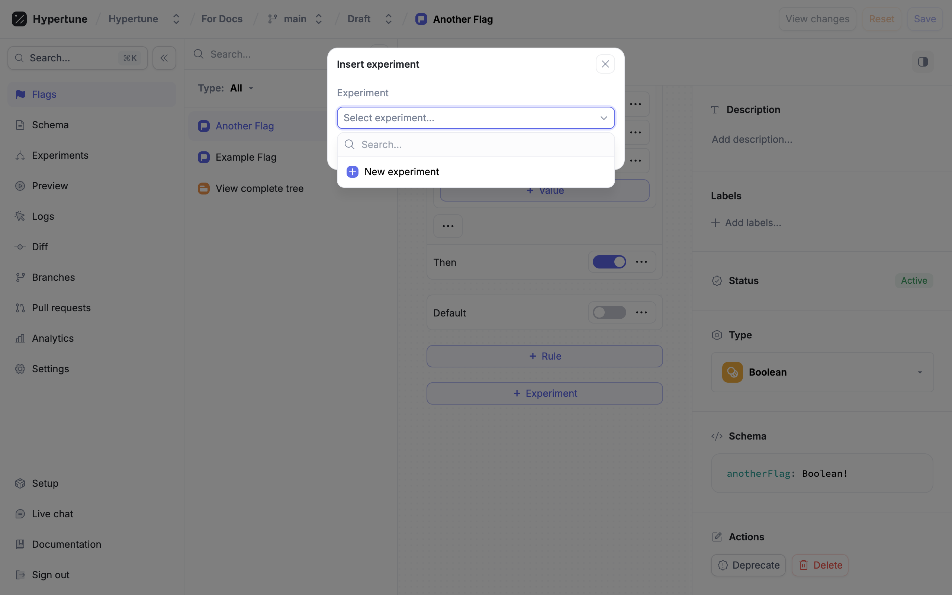Click the half-circle panel toggle icon
This screenshot has height=595, width=952.
tap(923, 62)
